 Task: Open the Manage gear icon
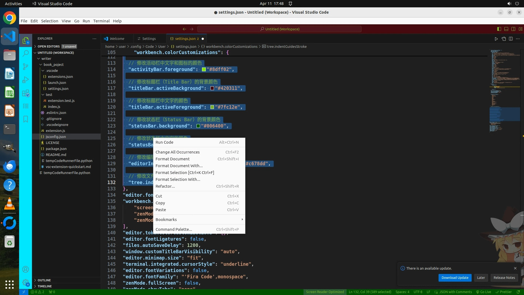25,282
